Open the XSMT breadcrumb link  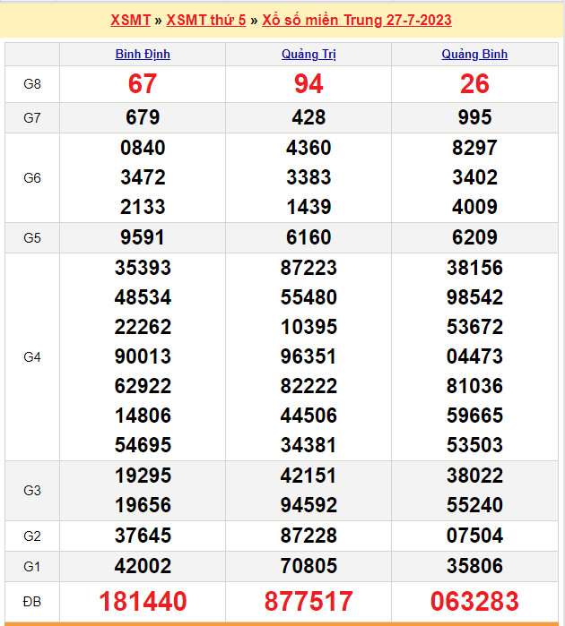pos(130,20)
